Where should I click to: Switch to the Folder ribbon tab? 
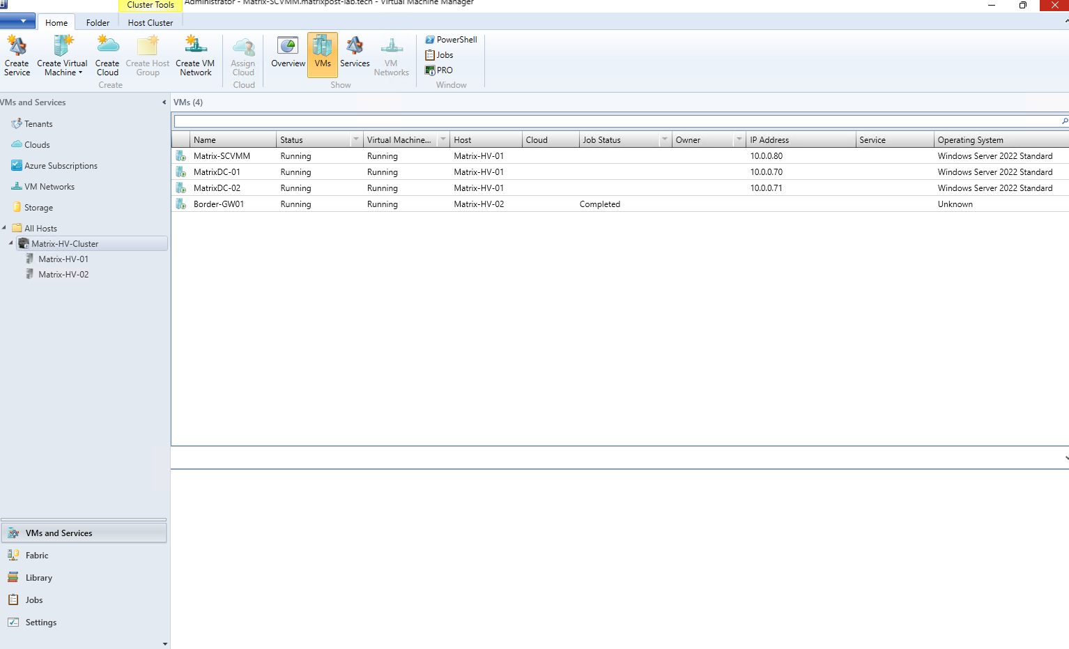click(98, 22)
